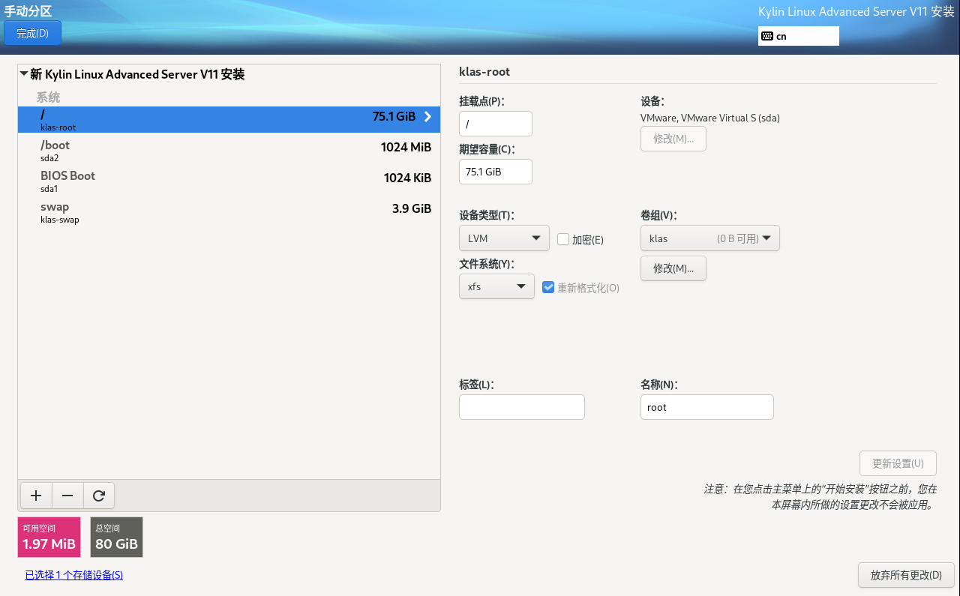Collapse the 新 Kylin Linux 安装 tree
960x596 pixels.
[x=24, y=75]
